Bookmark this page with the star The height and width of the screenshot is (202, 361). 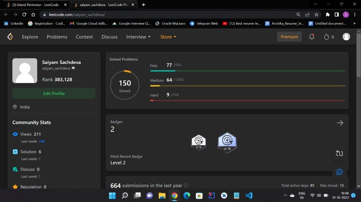click(316, 14)
